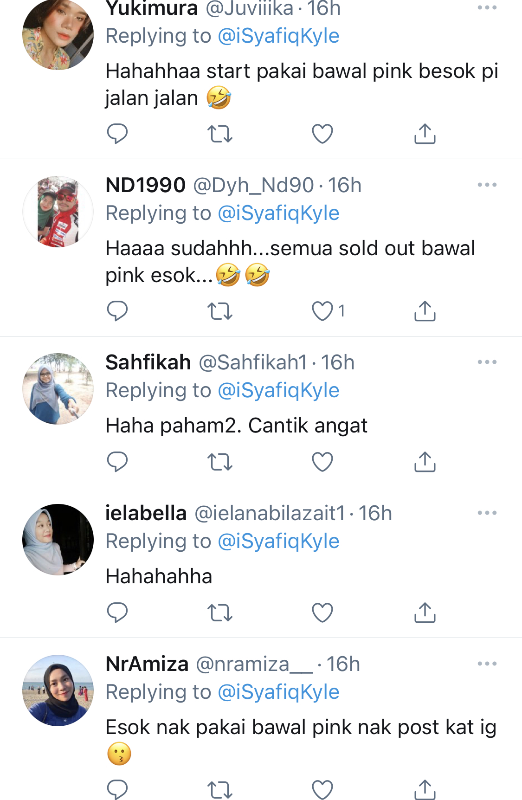This screenshot has width=522, height=800.
Task: Retweet Sahfikah's Cantik angat reply
Action: point(219,462)
